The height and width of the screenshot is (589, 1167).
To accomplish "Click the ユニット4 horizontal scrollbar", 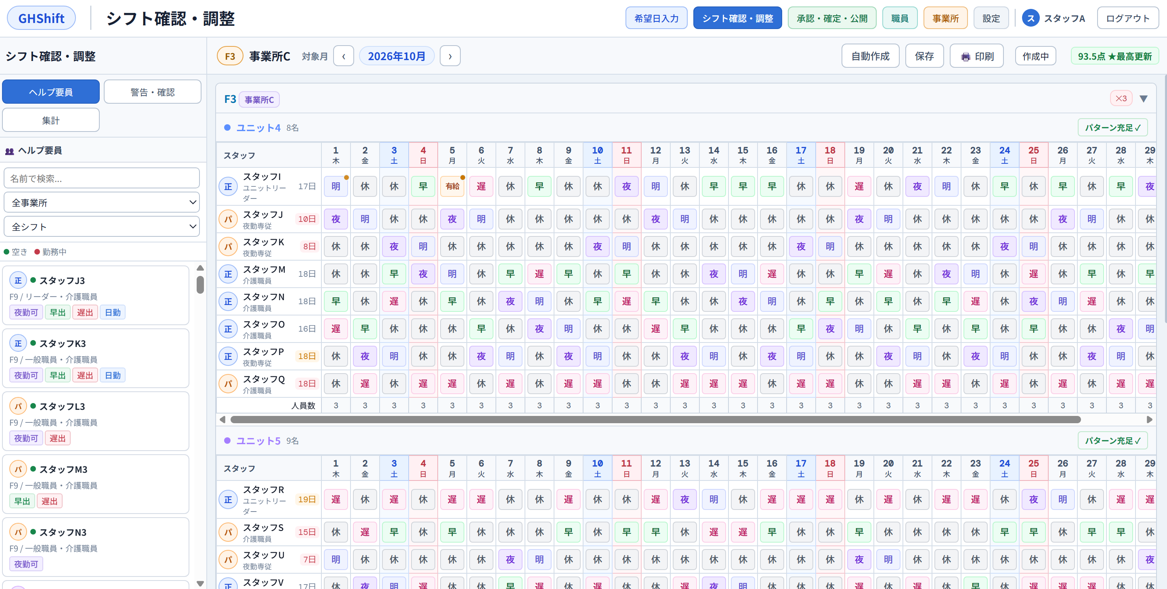I will (655, 420).
